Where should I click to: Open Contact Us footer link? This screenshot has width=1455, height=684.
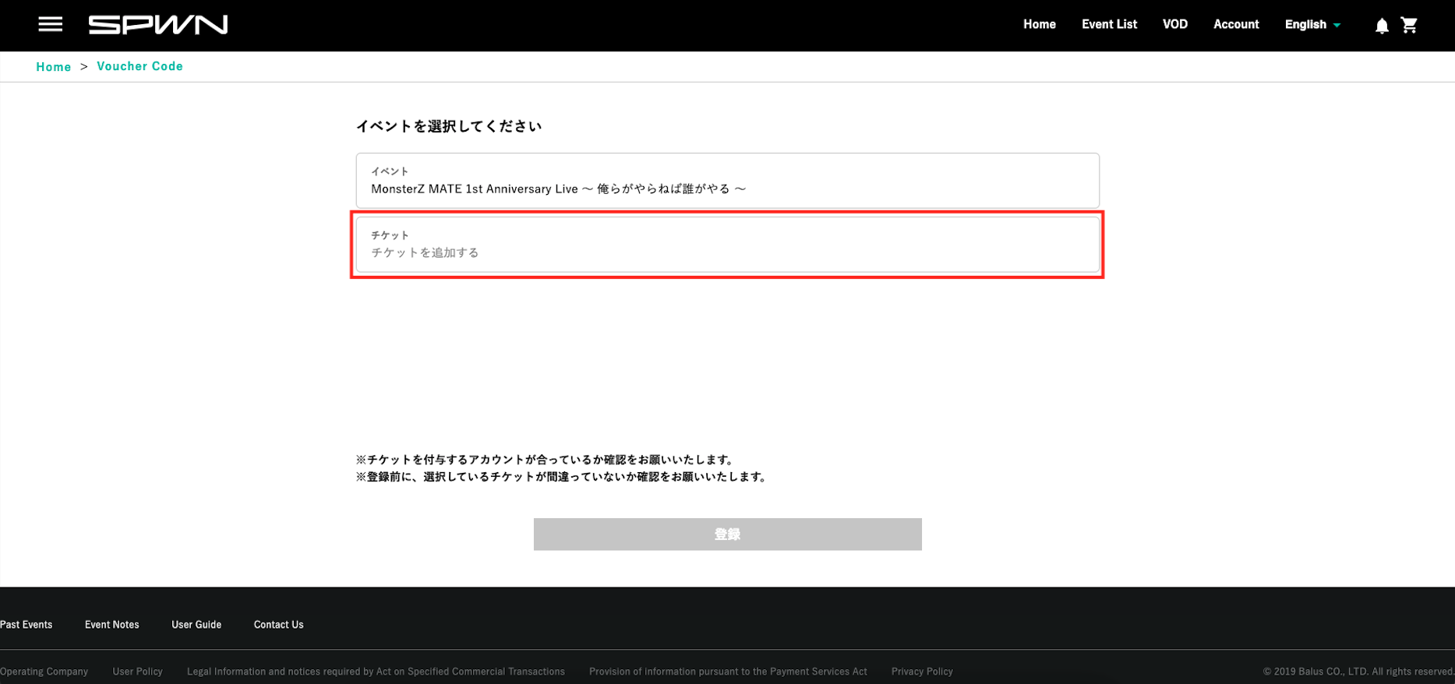coord(279,625)
